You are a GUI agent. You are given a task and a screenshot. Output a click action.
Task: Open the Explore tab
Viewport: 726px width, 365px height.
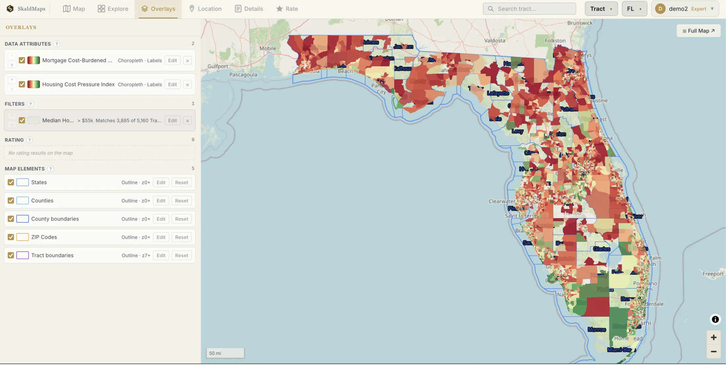tap(113, 9)
